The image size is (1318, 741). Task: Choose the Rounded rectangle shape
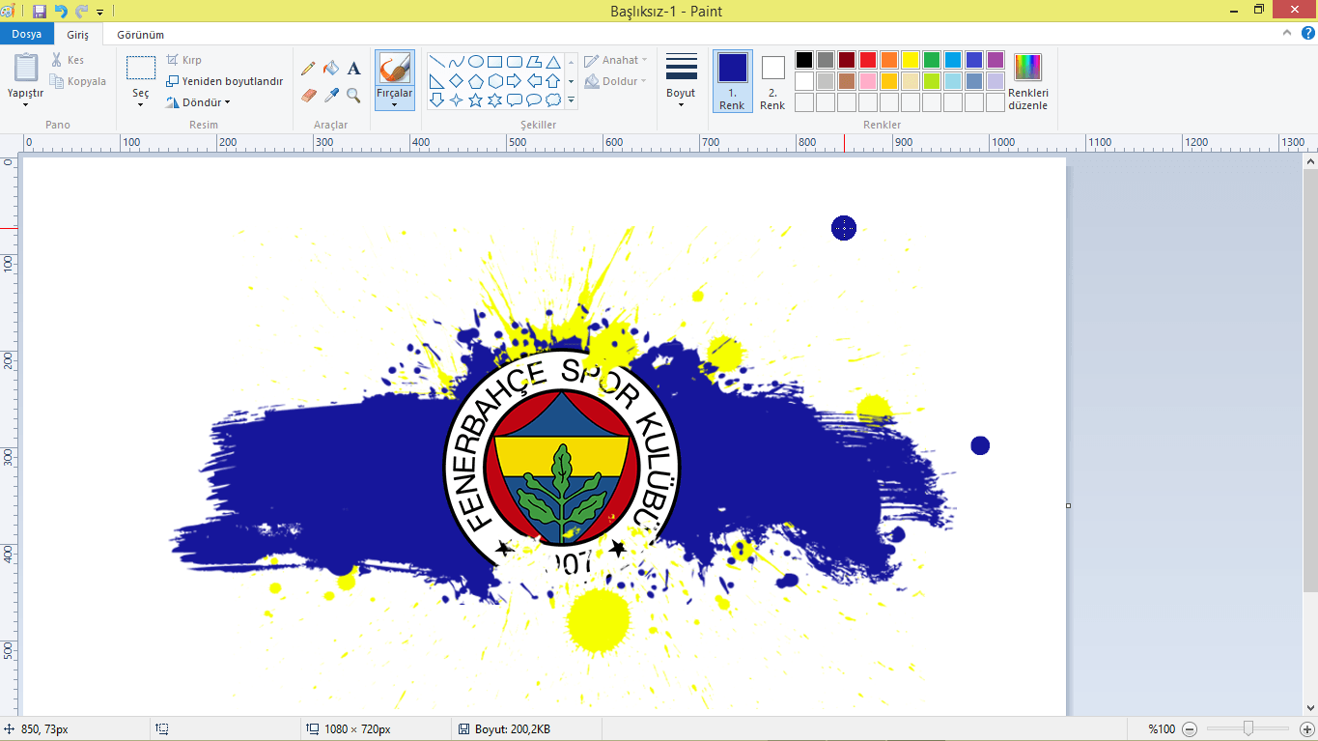[x=515, y=61]
